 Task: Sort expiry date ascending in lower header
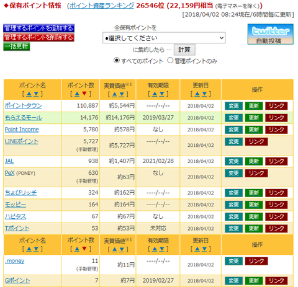(155, 249)
